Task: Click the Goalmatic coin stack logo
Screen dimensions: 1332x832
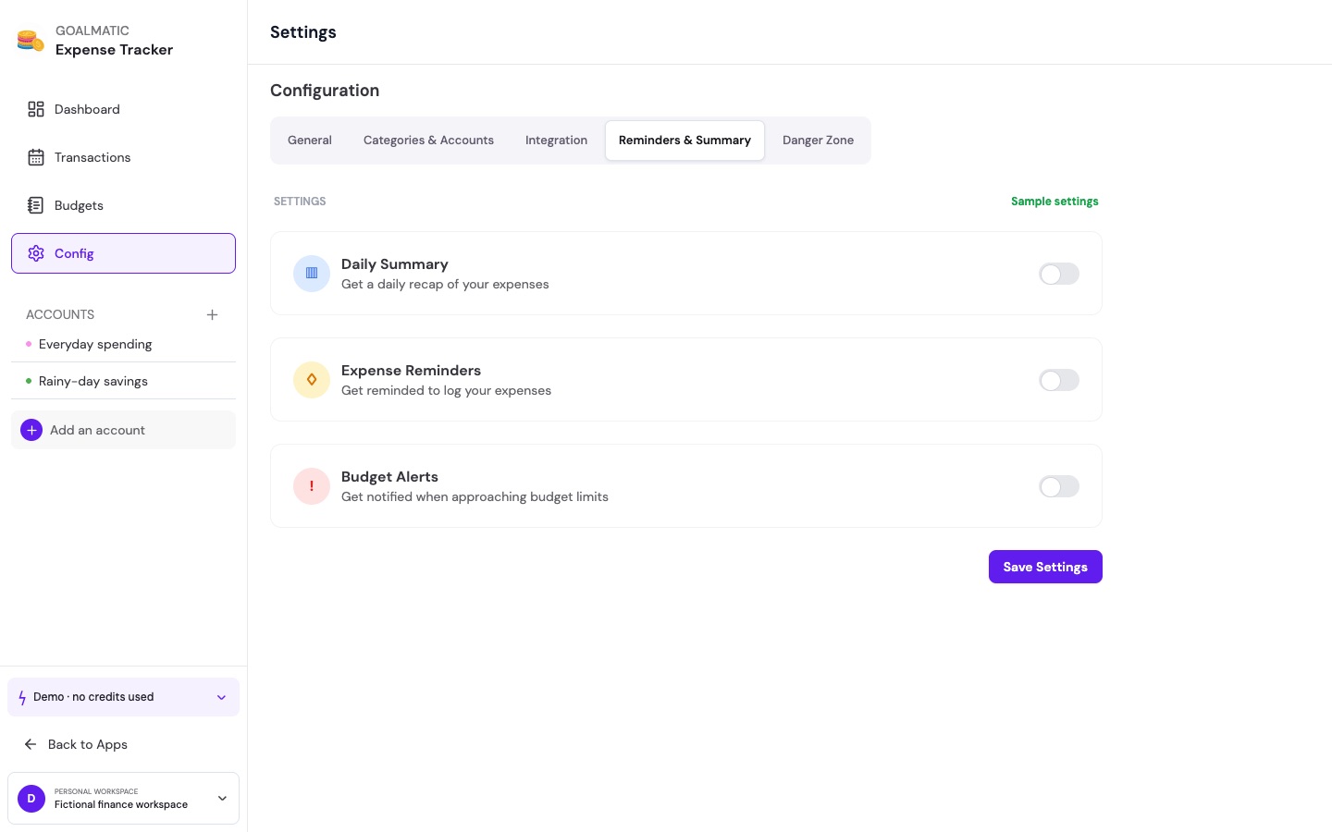Action: (x=31, y=41)
